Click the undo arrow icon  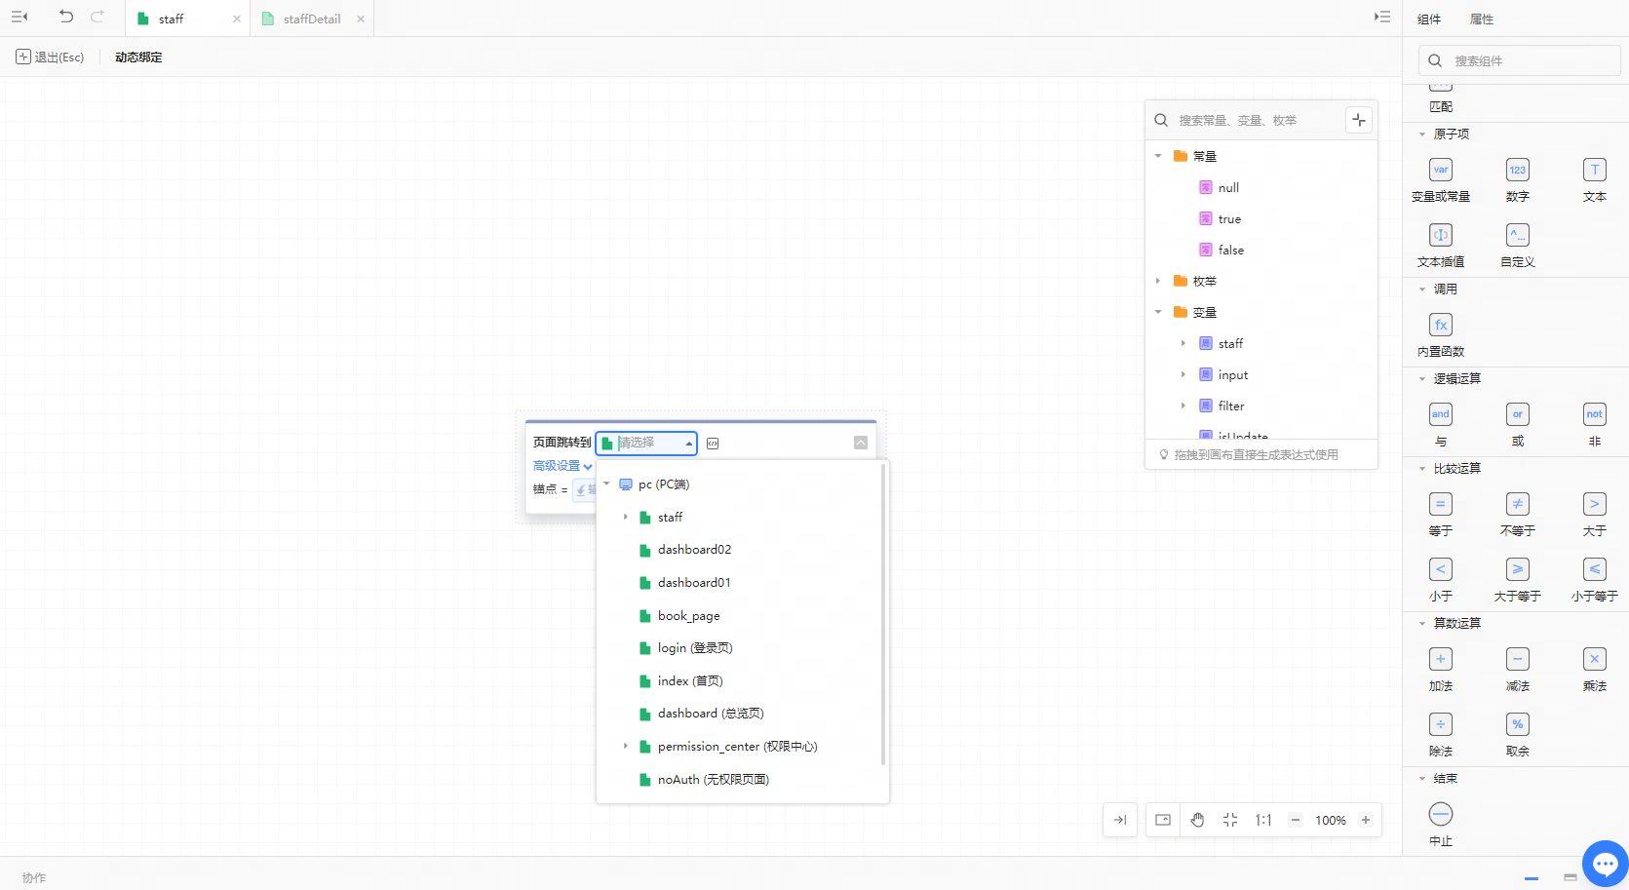pyautogui.click(x=66, y=17)
